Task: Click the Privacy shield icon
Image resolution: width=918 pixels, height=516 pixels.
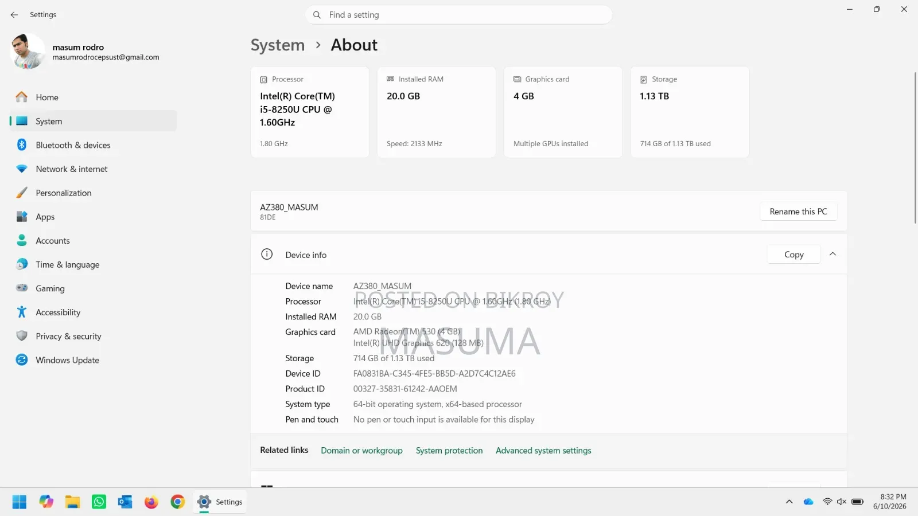Action: 22,336
